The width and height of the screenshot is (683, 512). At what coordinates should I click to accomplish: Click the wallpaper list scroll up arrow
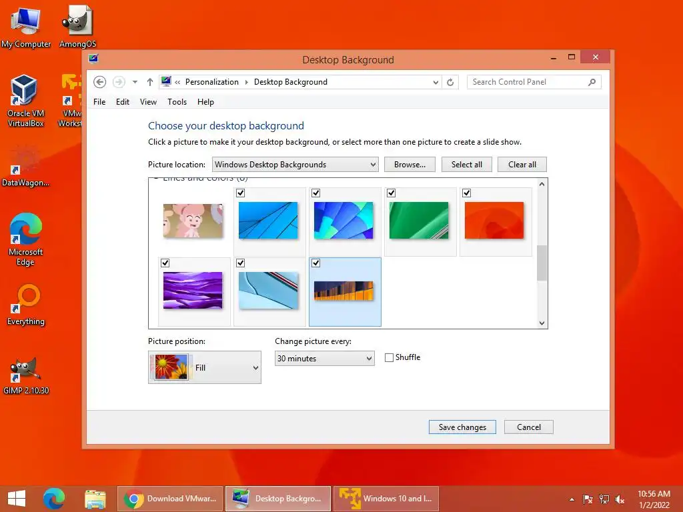(x=542, y=184)
